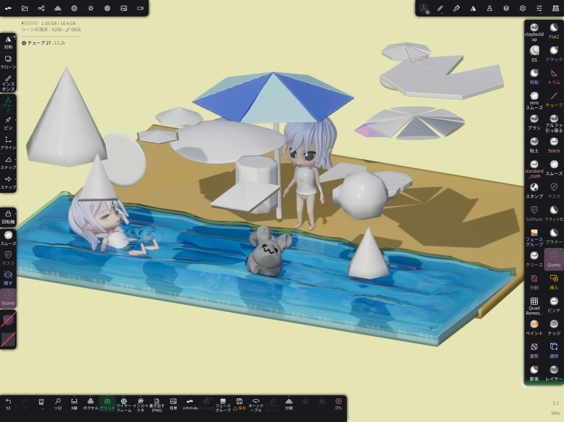
Task: Expand the Pin (ピン) options arrow
Action: 16,120
